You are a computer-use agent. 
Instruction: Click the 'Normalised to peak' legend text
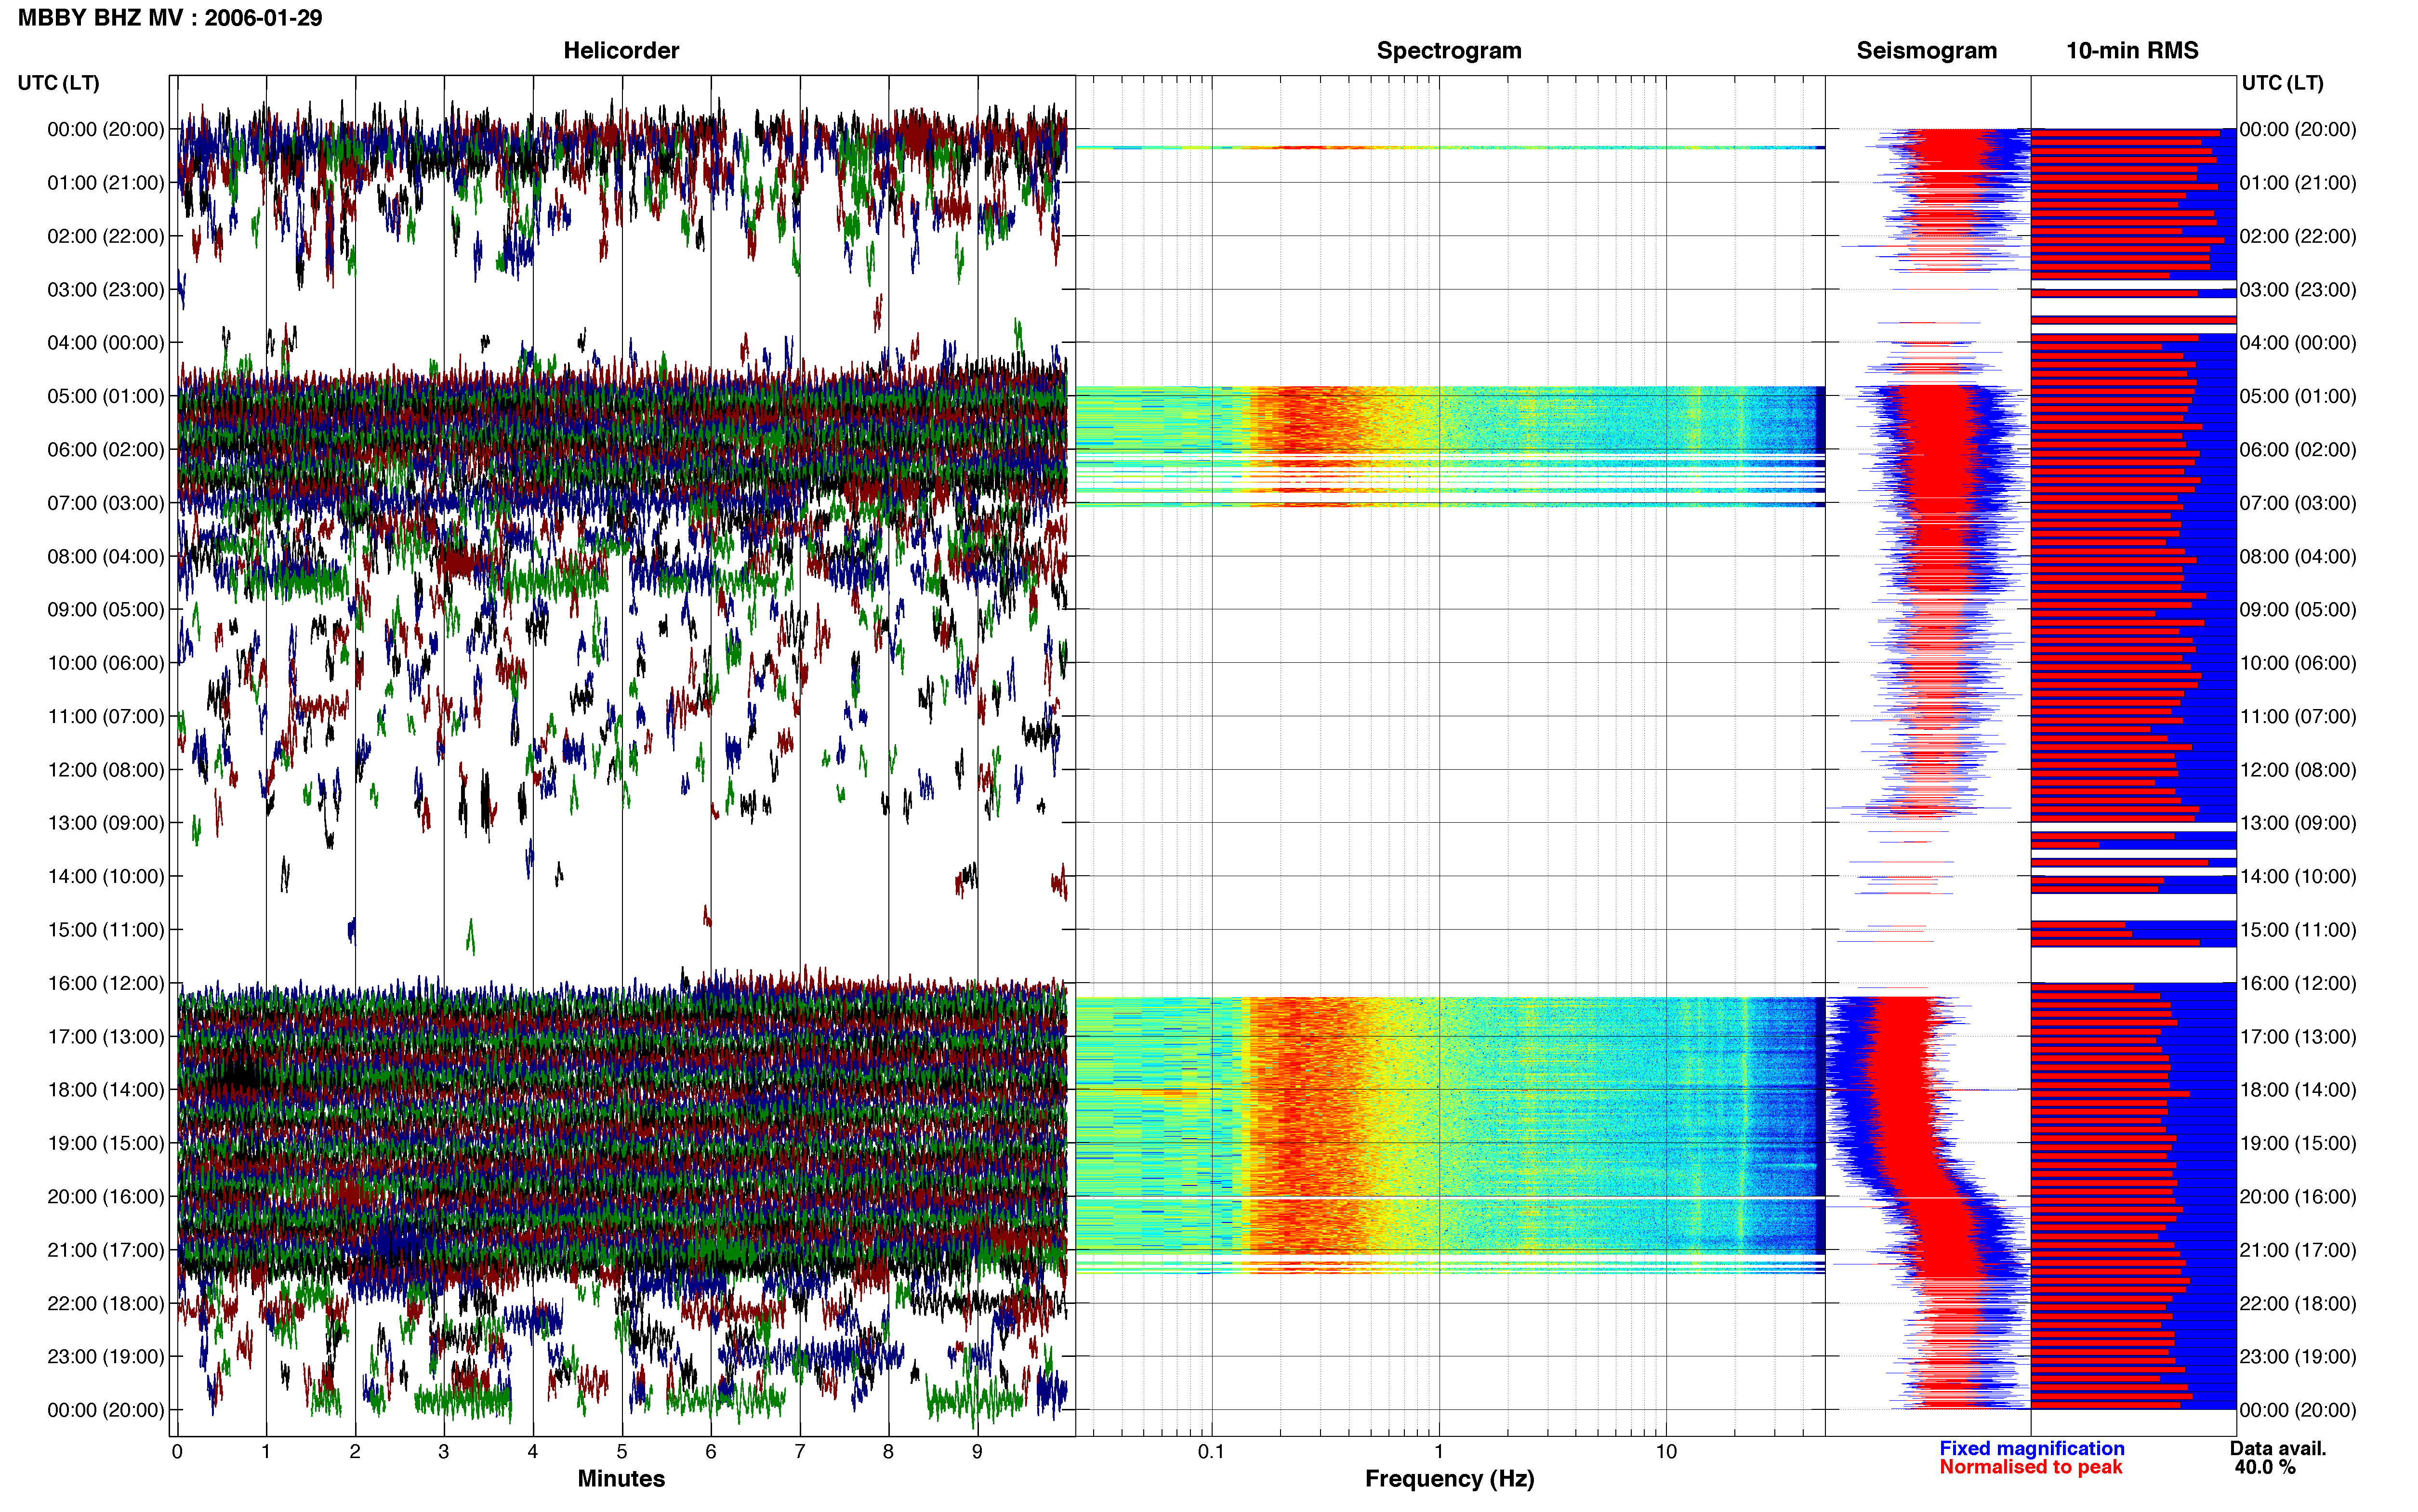point(2030,1467)
